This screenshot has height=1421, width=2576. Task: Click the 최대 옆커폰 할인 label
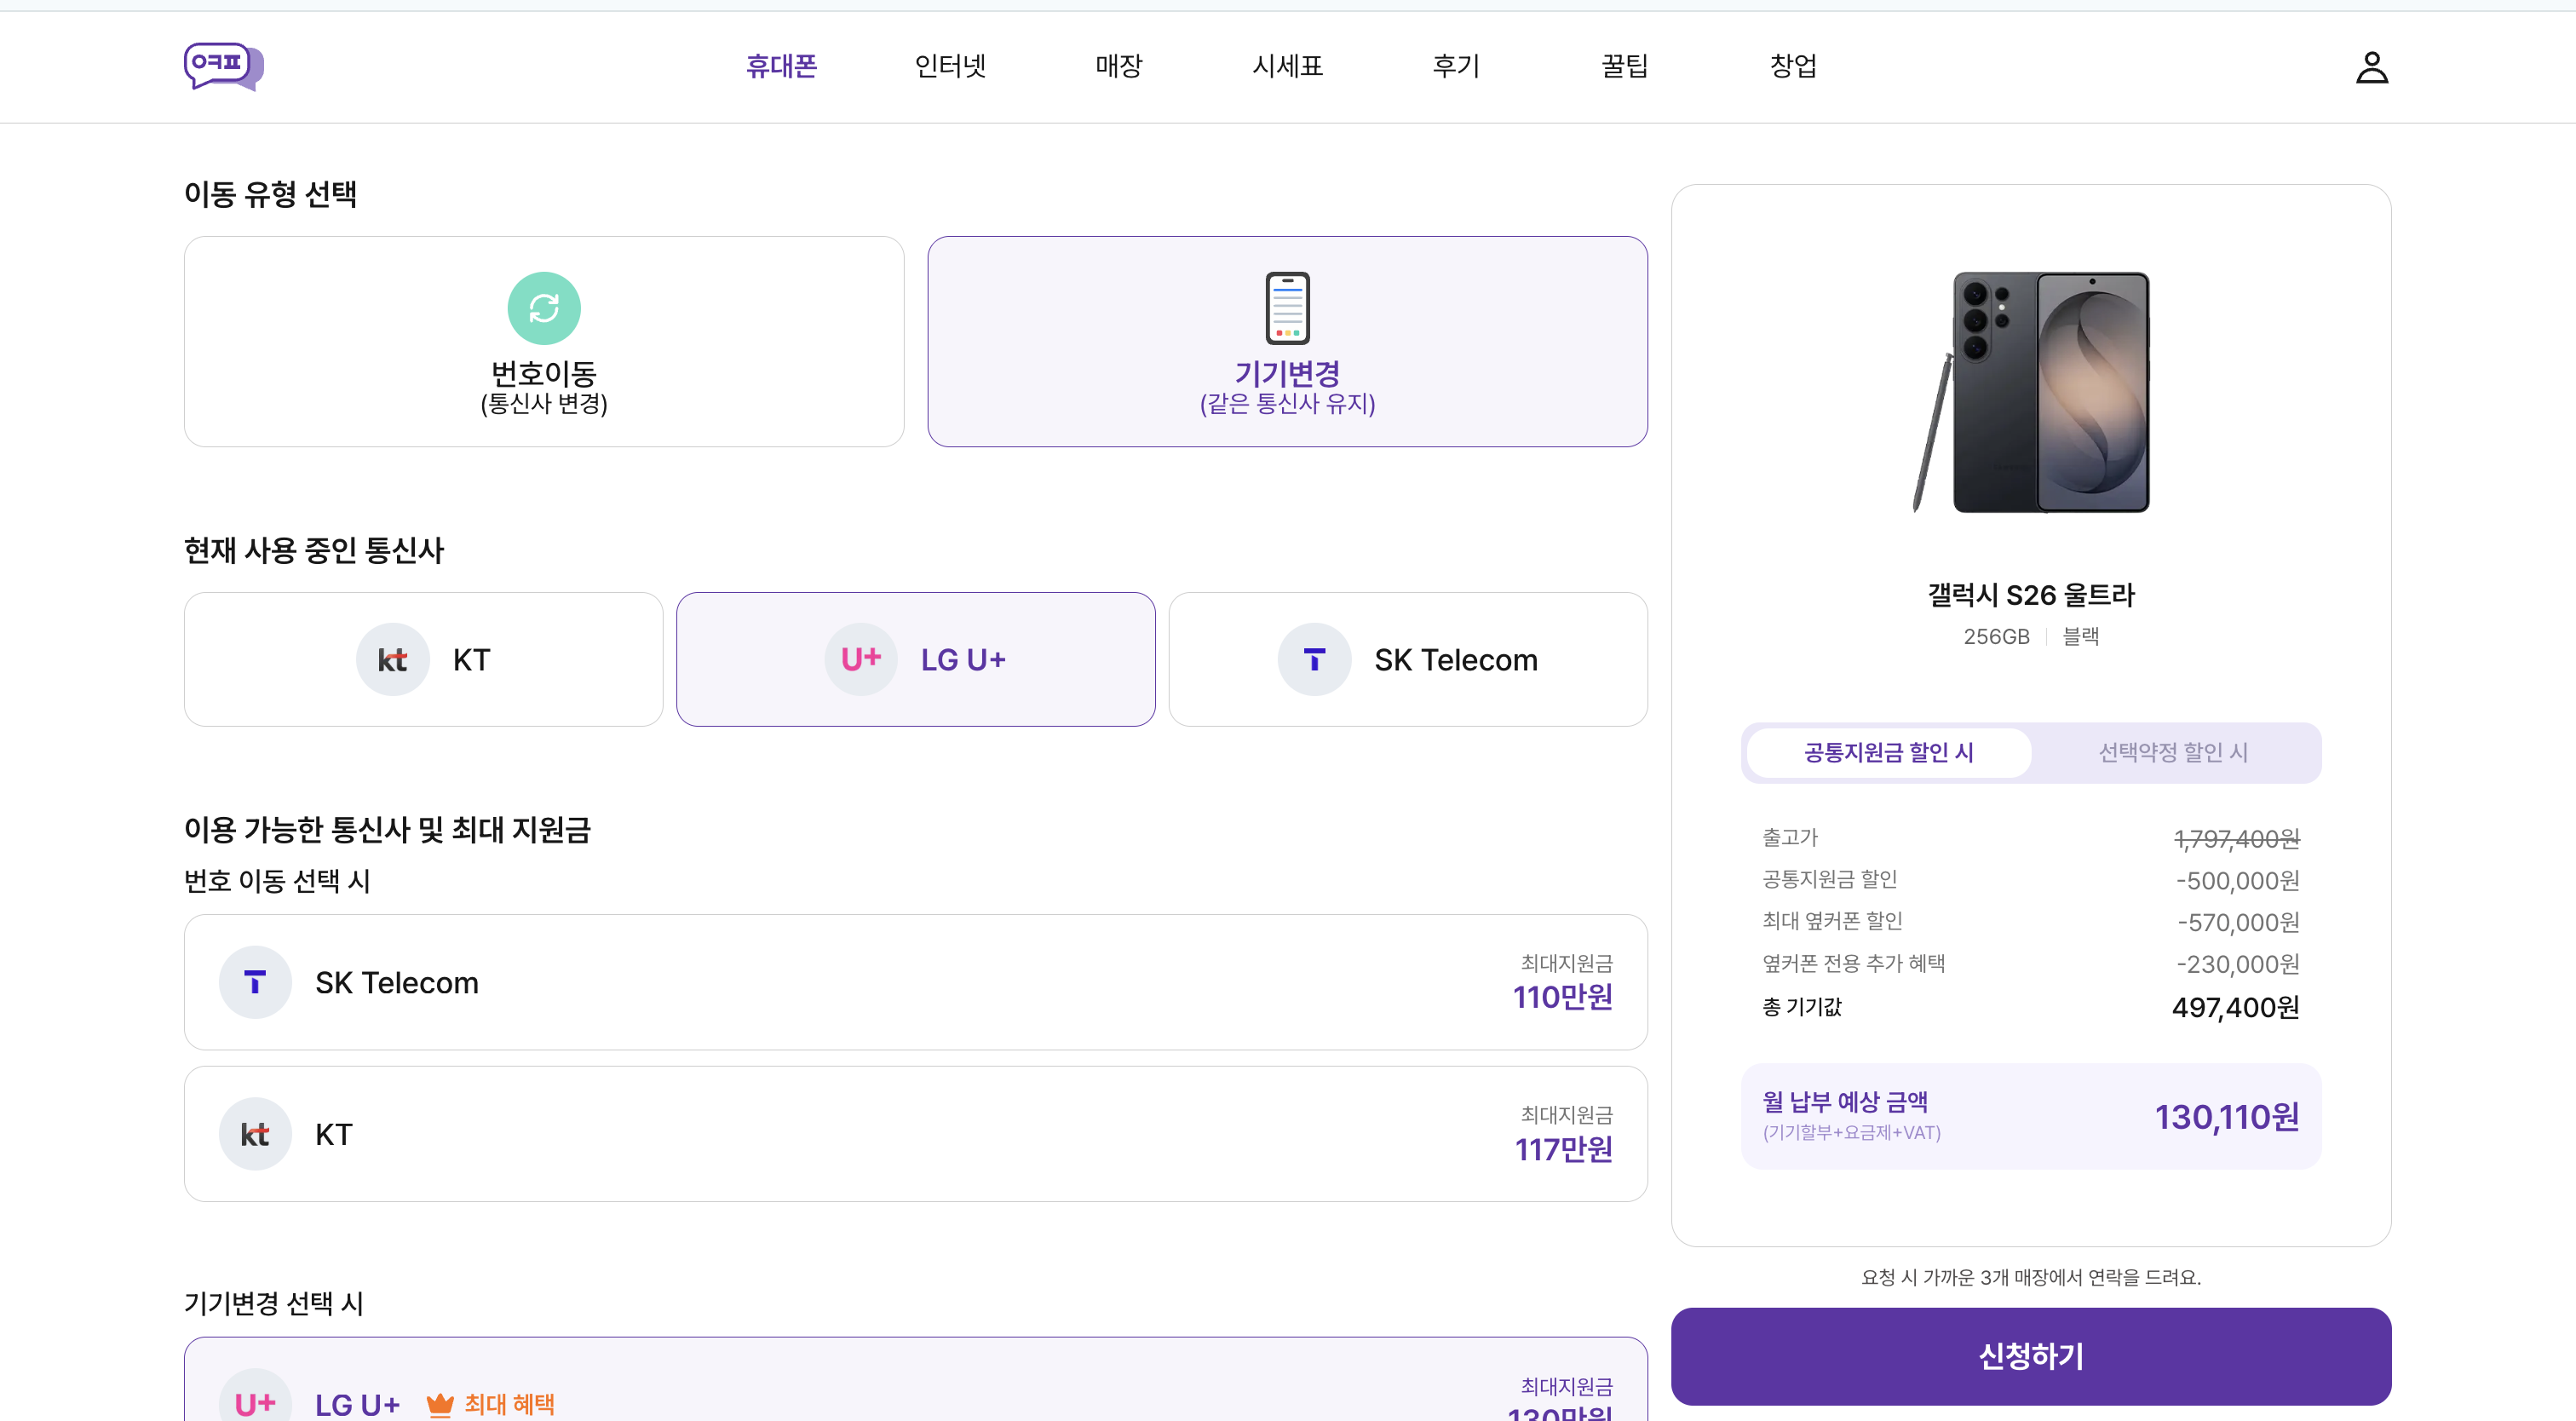pyautogui.click(x=1832, y=920)
